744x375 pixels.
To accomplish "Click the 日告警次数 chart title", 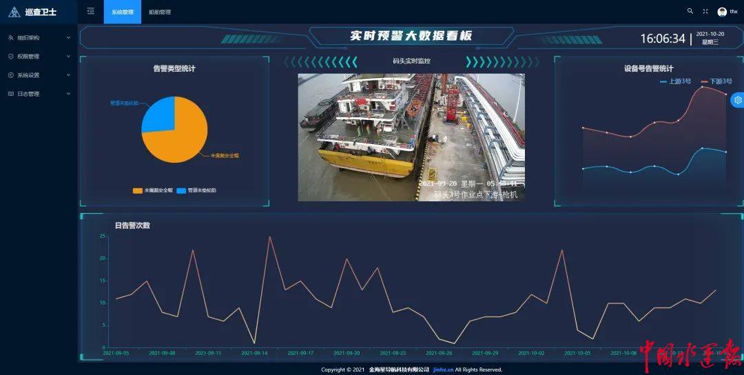I will click(132, 225).
